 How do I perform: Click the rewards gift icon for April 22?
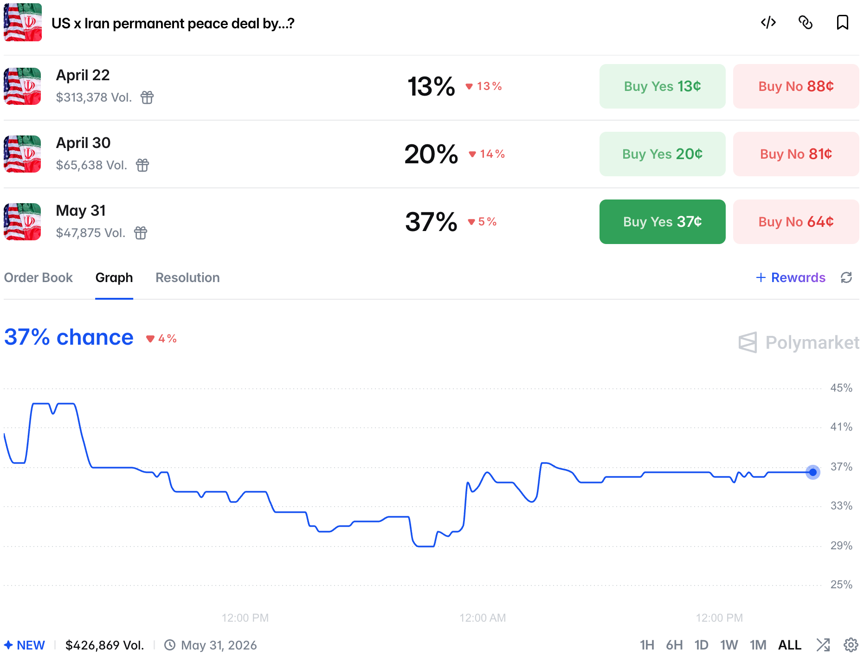(147, 97)
